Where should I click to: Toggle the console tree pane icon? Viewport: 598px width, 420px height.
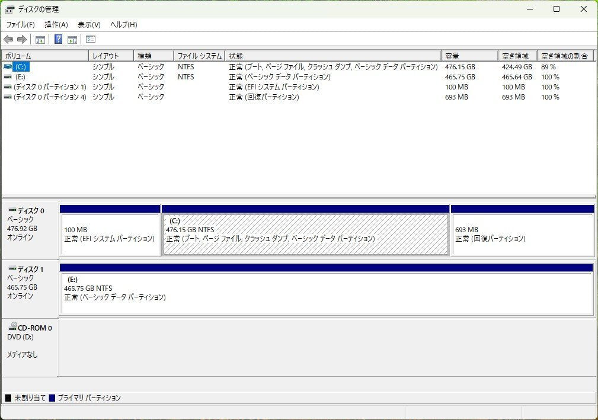click(x=40, y=39)
